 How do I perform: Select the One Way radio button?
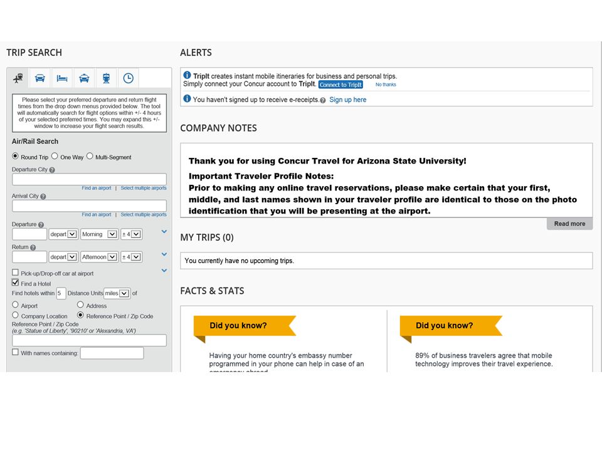(x=55, y=156)
